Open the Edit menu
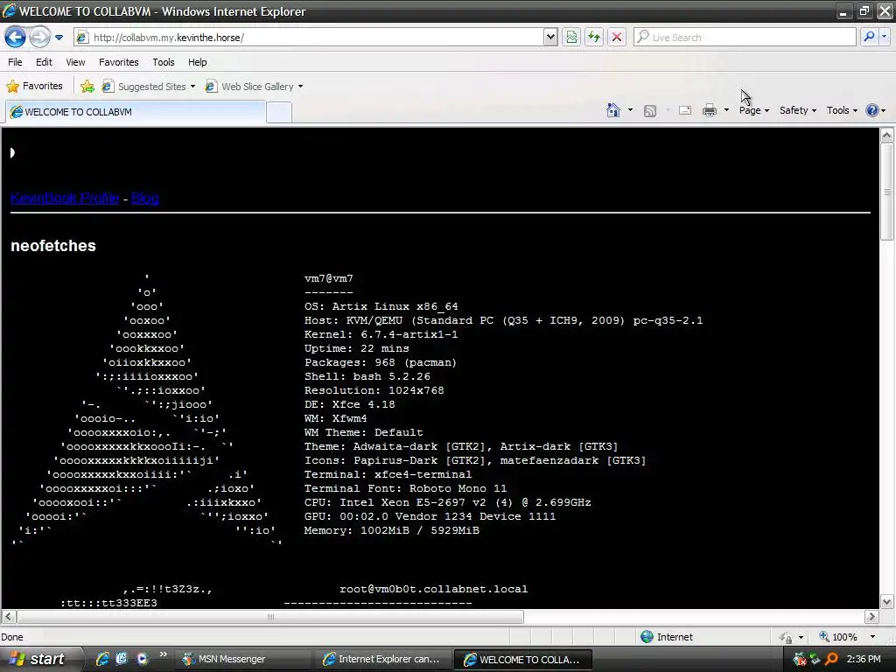This screenshot has width=896, height=672. point(44,62)
